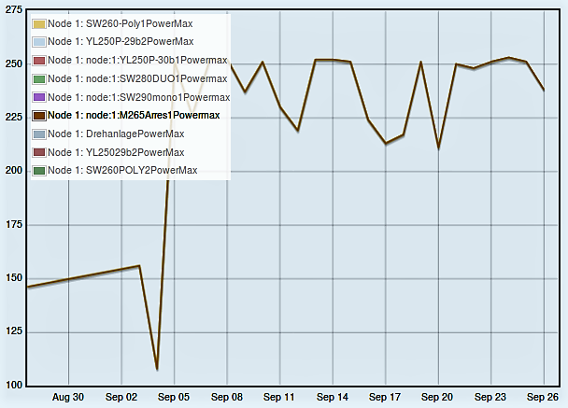Click the Sep 05 x-axis date label
568x408 pixels.
[174, 397]
